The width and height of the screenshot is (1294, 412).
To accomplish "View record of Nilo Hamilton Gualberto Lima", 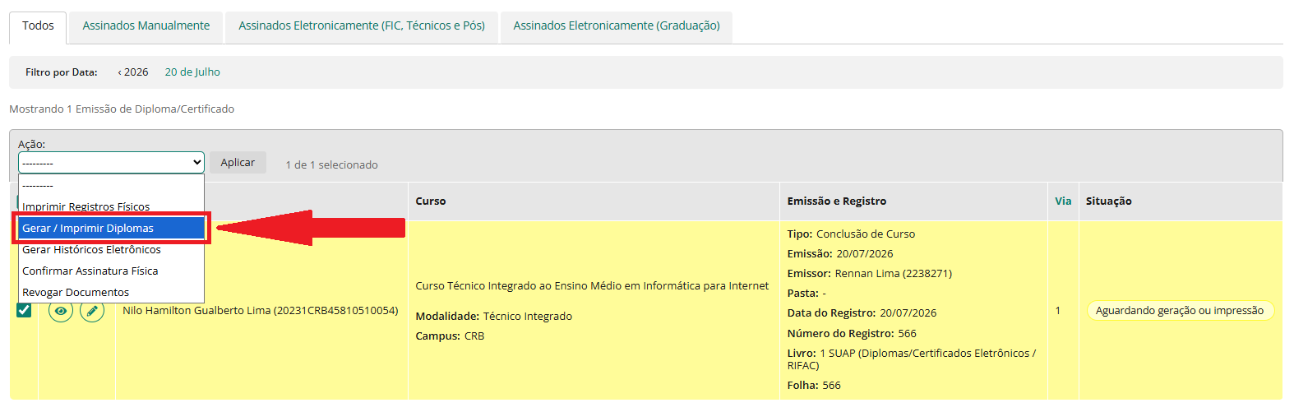I will (x=61, y=311).
